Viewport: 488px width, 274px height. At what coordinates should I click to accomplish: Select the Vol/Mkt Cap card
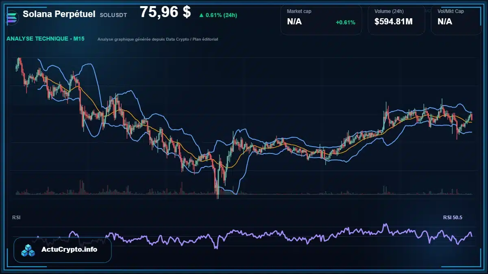457,19
